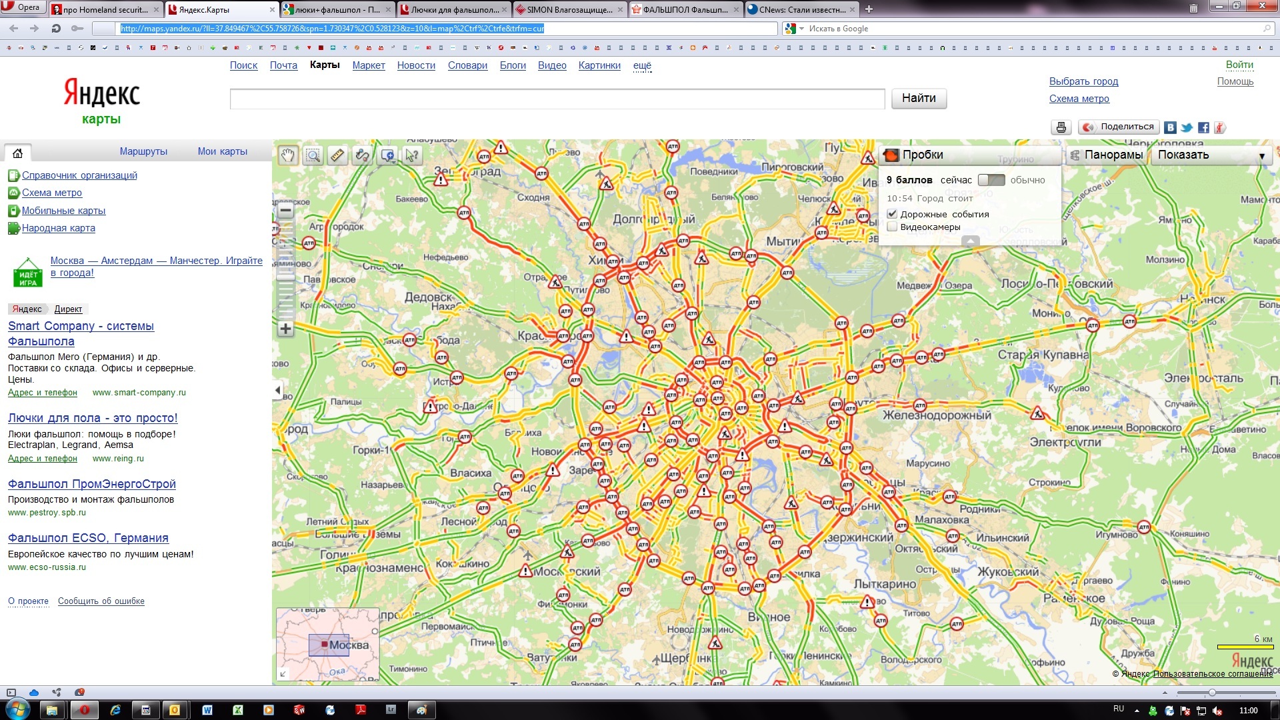Share map via Twitter icon
The width and height of the screenshot is (1280, 720).
click(x=1187, y=127)
